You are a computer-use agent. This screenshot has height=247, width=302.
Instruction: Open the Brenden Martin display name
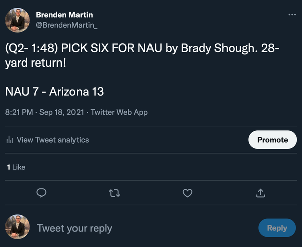(63, 14)
